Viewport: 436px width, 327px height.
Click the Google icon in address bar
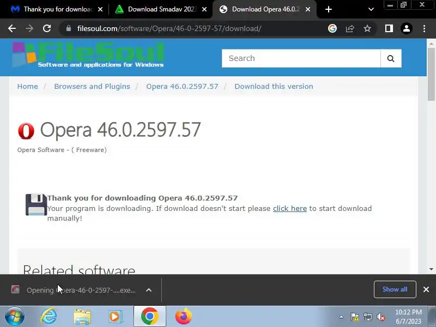click(x=332, y=28)
